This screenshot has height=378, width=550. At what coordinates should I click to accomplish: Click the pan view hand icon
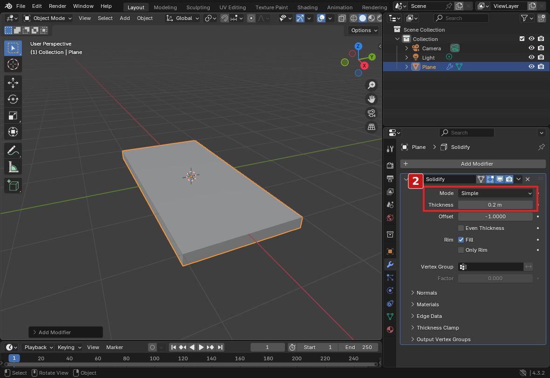371,99
